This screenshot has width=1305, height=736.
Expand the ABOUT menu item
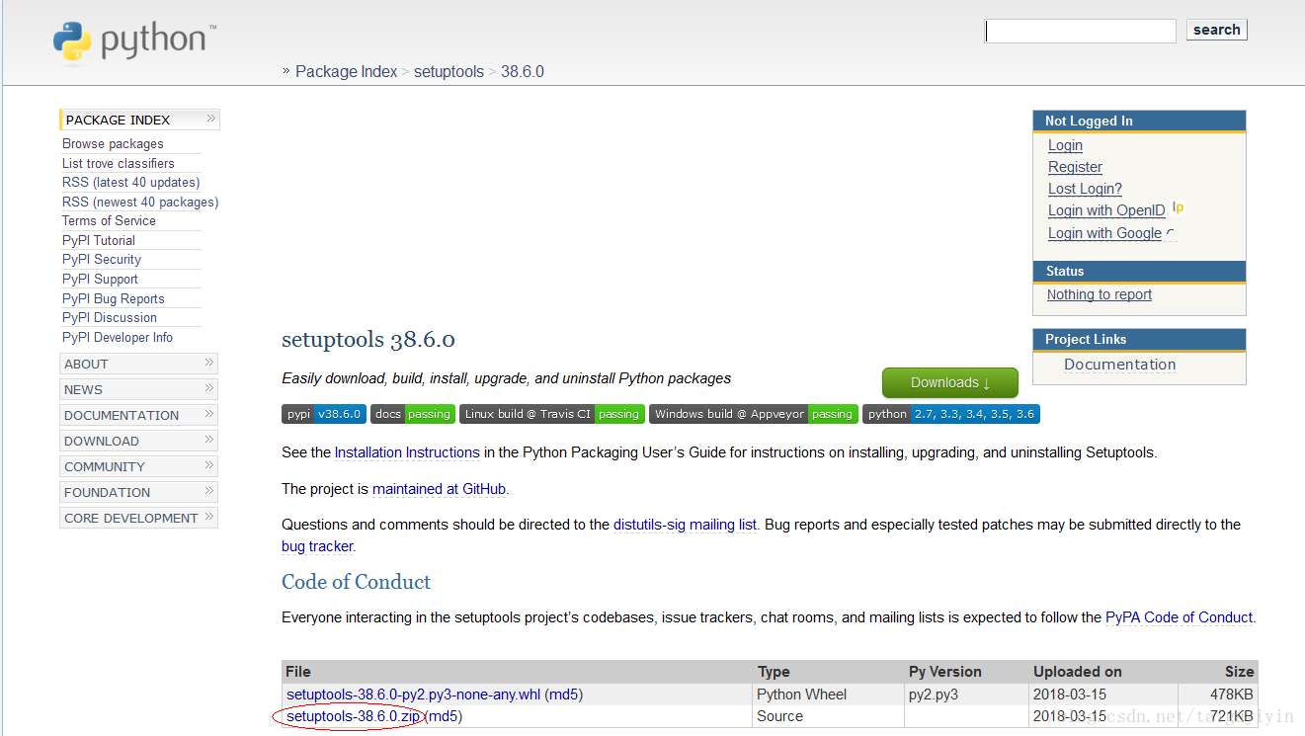point(138,364)
